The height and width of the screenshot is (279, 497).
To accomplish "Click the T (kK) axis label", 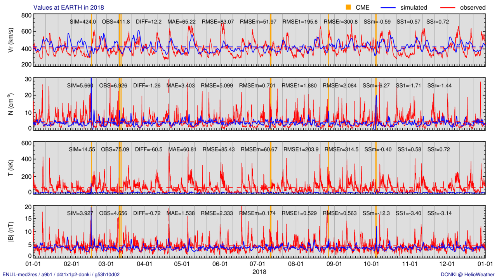I will point(11,168).
